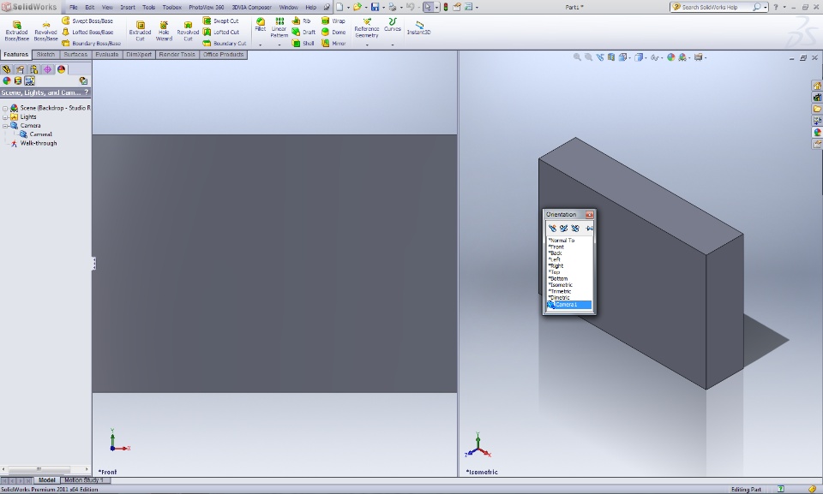Viewport: 823px width, 494px height.
Task: Select the Extruded Boss/Base tool
Action: point(17,31)
